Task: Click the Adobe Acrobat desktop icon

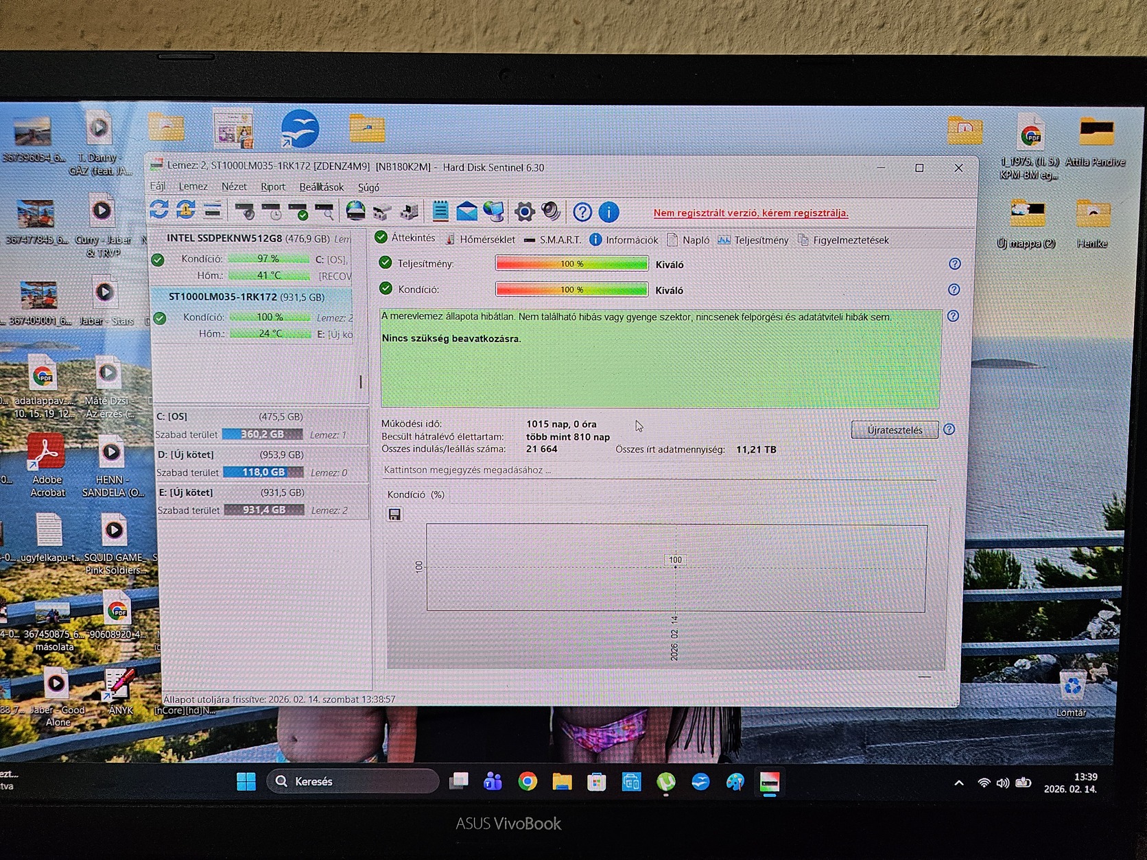Action: [47, 466]
